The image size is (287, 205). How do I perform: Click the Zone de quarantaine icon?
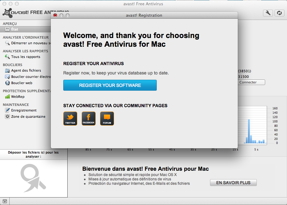tap(7, 117)
